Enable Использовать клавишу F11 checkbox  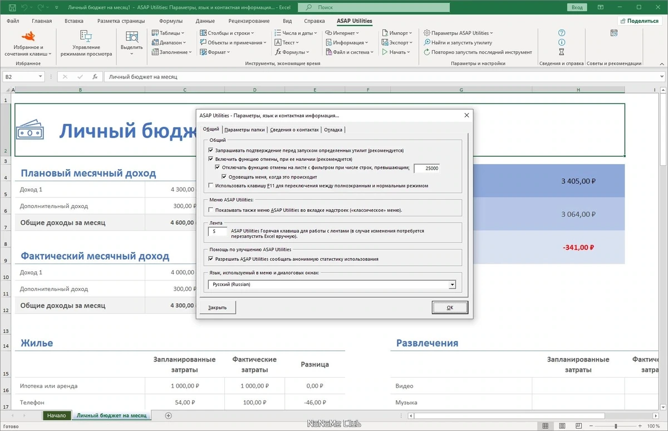click(x=210, y=185)
